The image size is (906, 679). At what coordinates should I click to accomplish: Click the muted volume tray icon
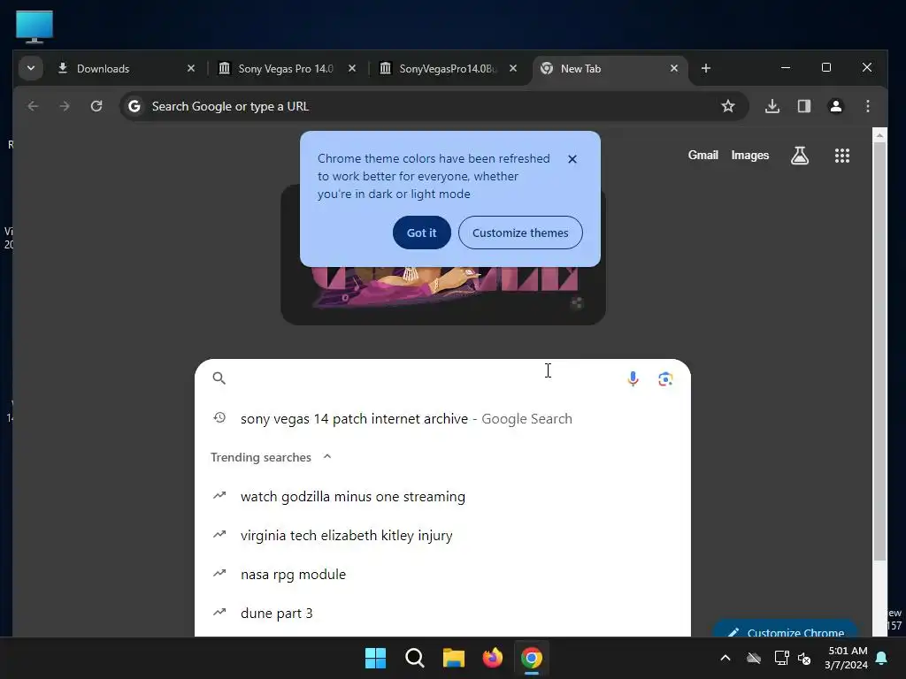point(804,658)
